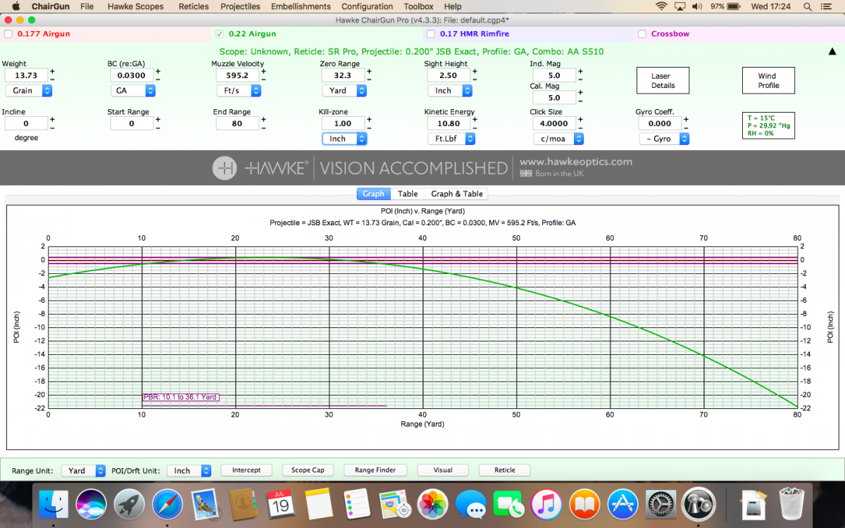The image size is (845, 528).
Task: Launch Siri from the Dock
Action: pos(92,504)
